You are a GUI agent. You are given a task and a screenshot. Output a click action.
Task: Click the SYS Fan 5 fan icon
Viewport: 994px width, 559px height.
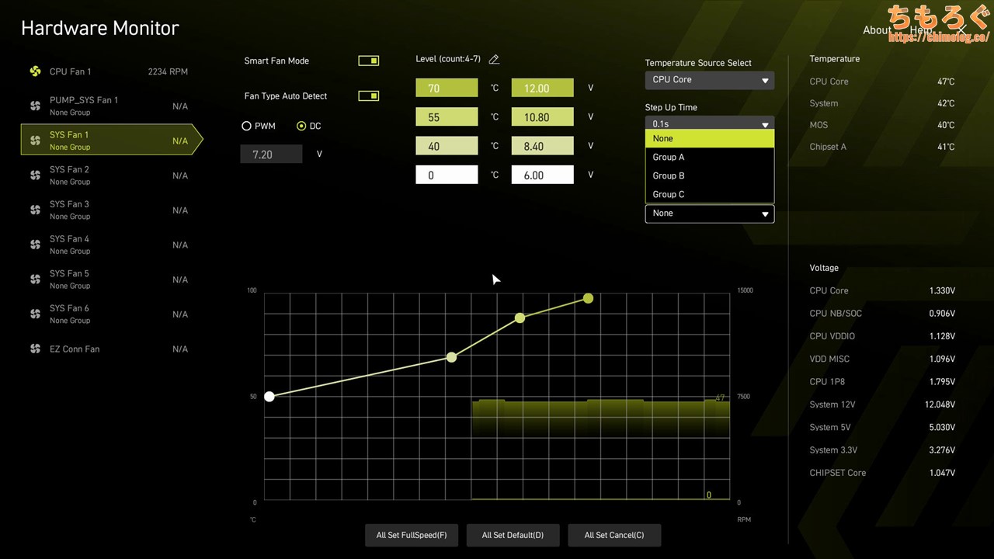(x=35, y=279)
